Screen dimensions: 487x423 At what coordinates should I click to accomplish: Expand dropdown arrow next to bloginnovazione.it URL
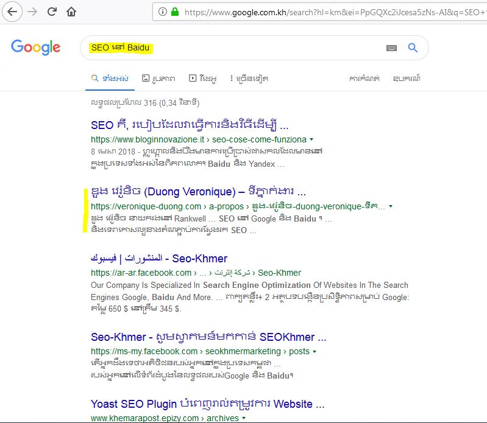click(311, 139)
